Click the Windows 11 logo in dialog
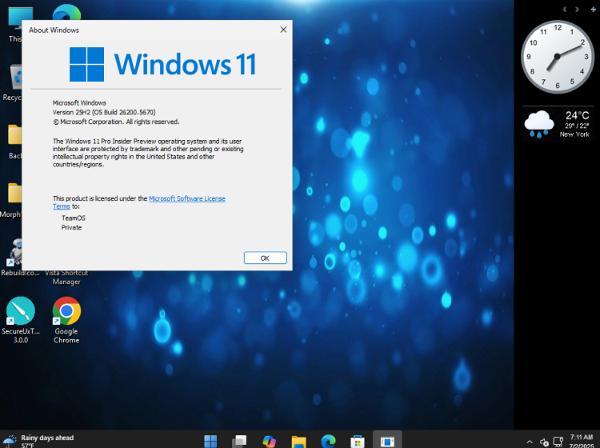The height and width of the screenshot is (448, 600). click(163, 64)
